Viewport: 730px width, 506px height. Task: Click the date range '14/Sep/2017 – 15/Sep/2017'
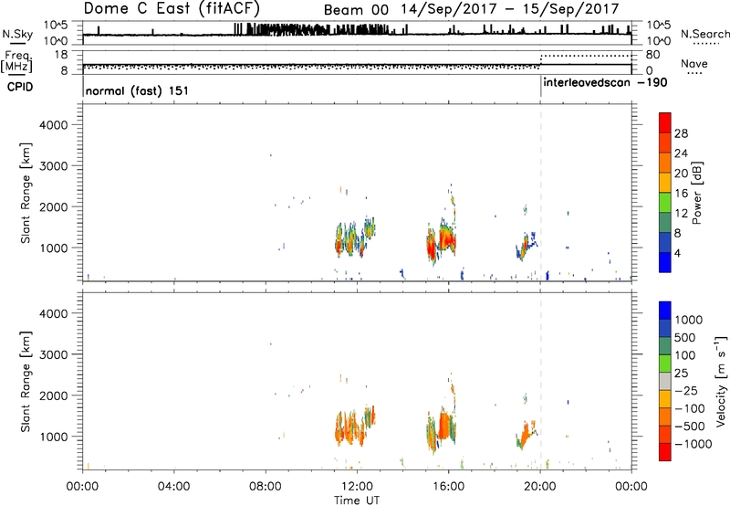[x=509, y=9]
